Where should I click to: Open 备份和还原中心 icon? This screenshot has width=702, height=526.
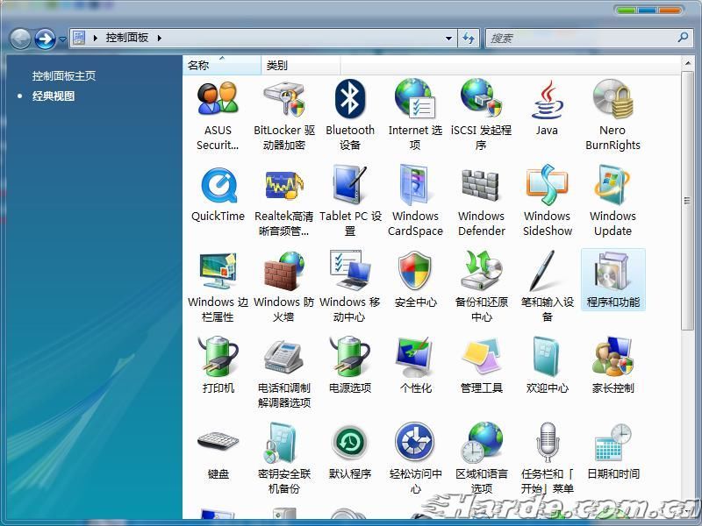pyautogui.click(x=481, y=288)
